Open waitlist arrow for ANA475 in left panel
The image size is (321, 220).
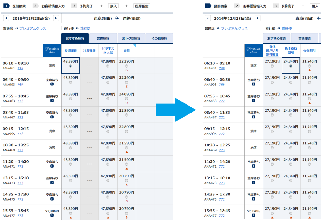52,199
